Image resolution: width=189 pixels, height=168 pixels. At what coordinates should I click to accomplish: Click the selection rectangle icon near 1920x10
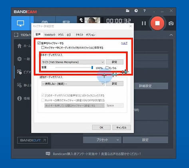click(16, 35)
